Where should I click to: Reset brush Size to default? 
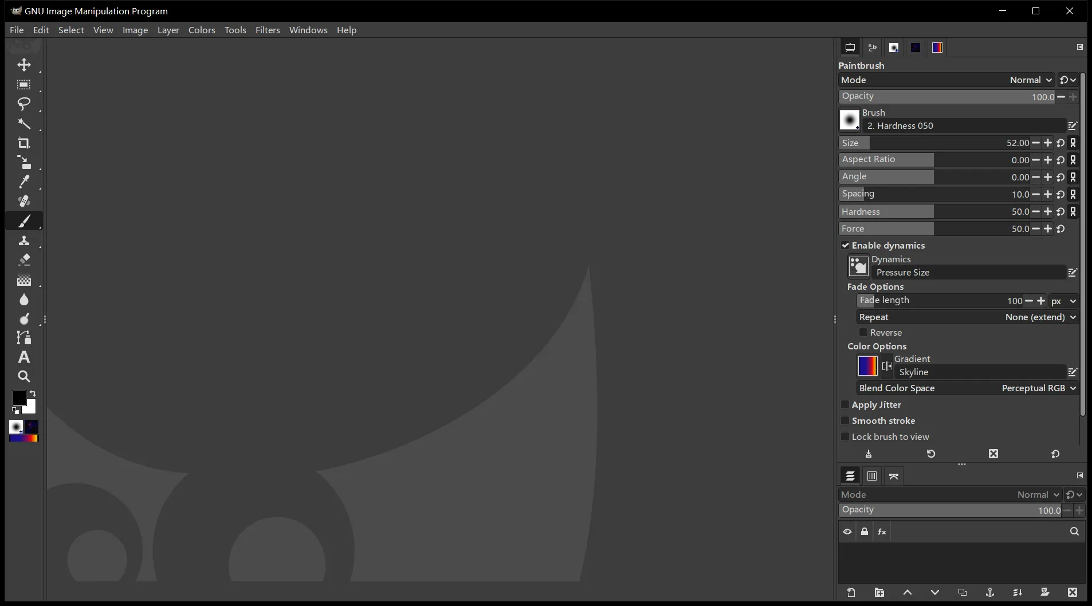1061,143
